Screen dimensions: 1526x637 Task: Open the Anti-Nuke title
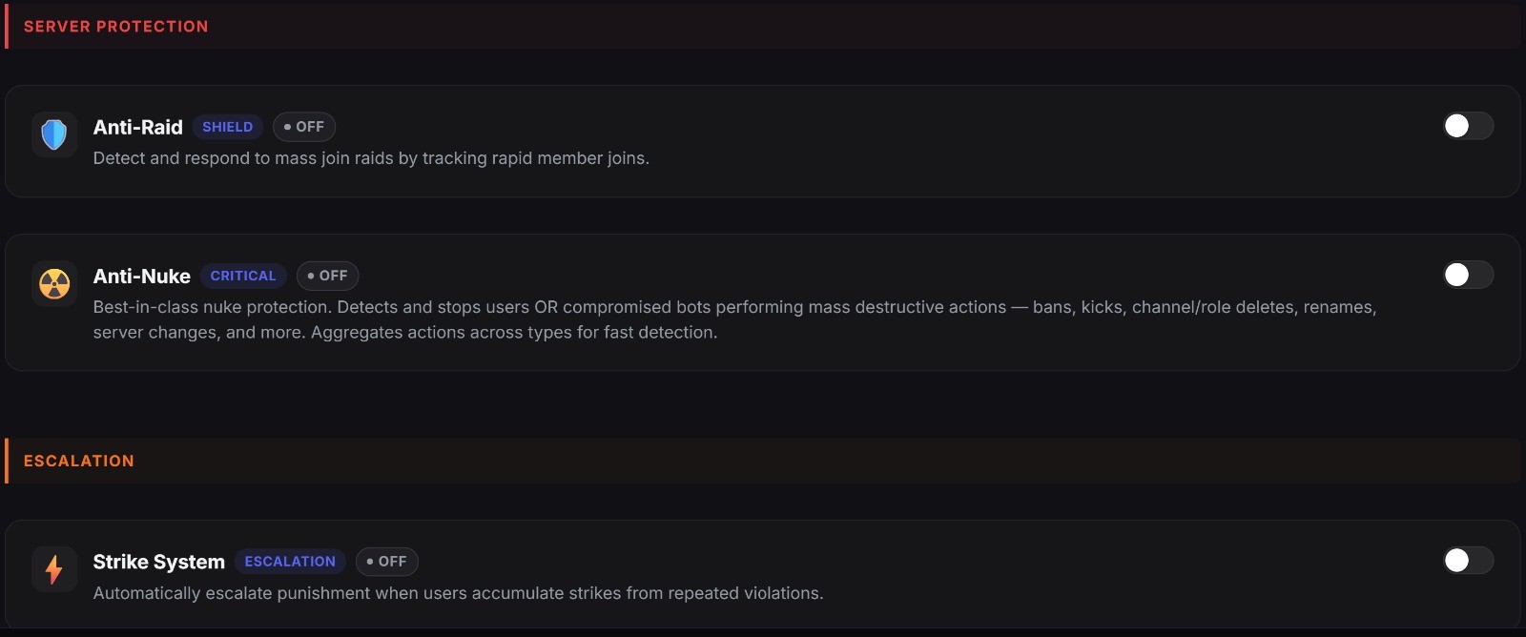(x=141, y=276)
